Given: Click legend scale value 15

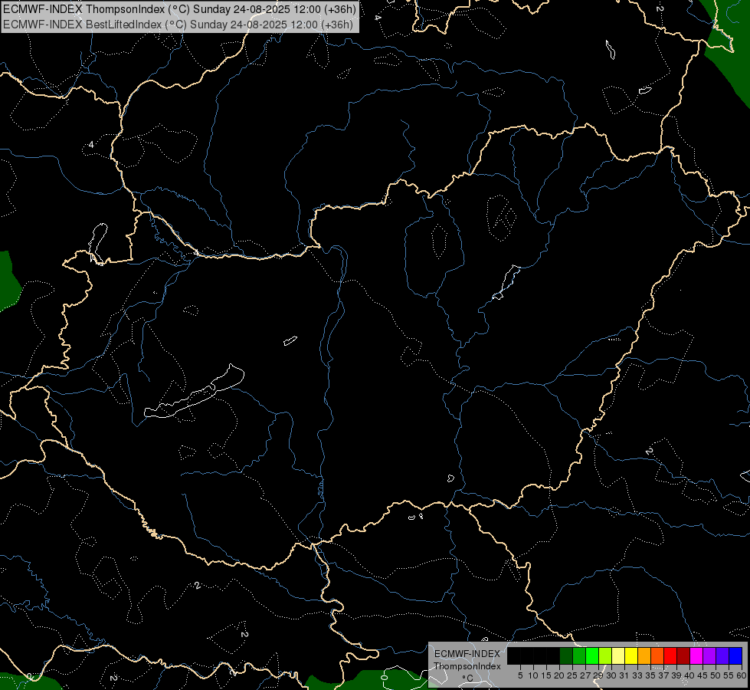Looking at the screenshot, I should coord(546,675).
